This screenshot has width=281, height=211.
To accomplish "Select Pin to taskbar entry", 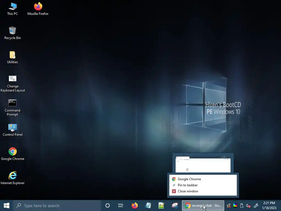I will 203,185.
